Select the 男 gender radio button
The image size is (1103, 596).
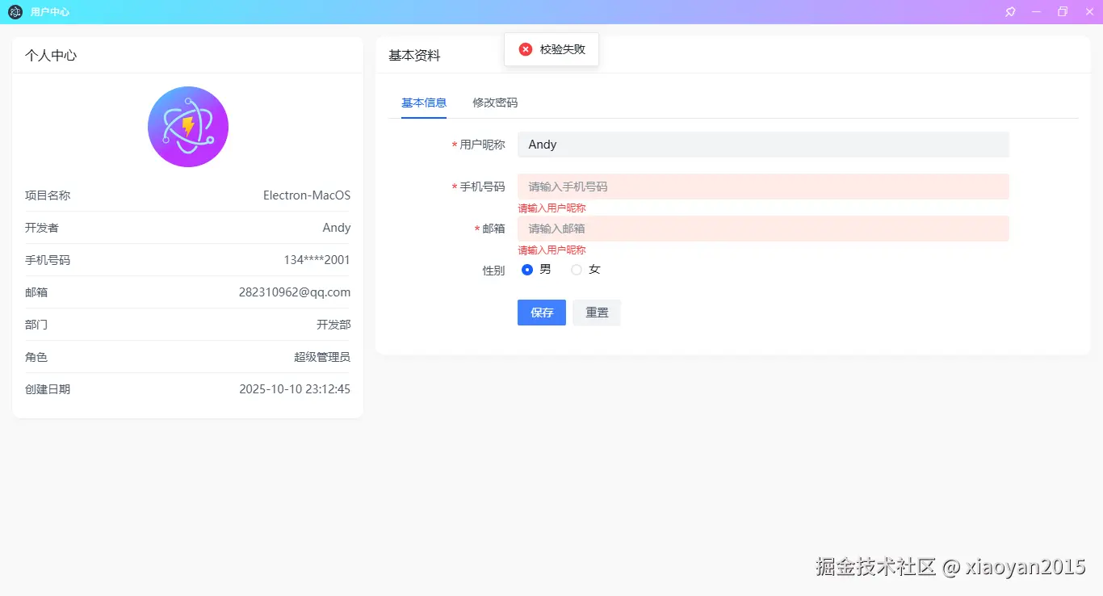(528, 269)
